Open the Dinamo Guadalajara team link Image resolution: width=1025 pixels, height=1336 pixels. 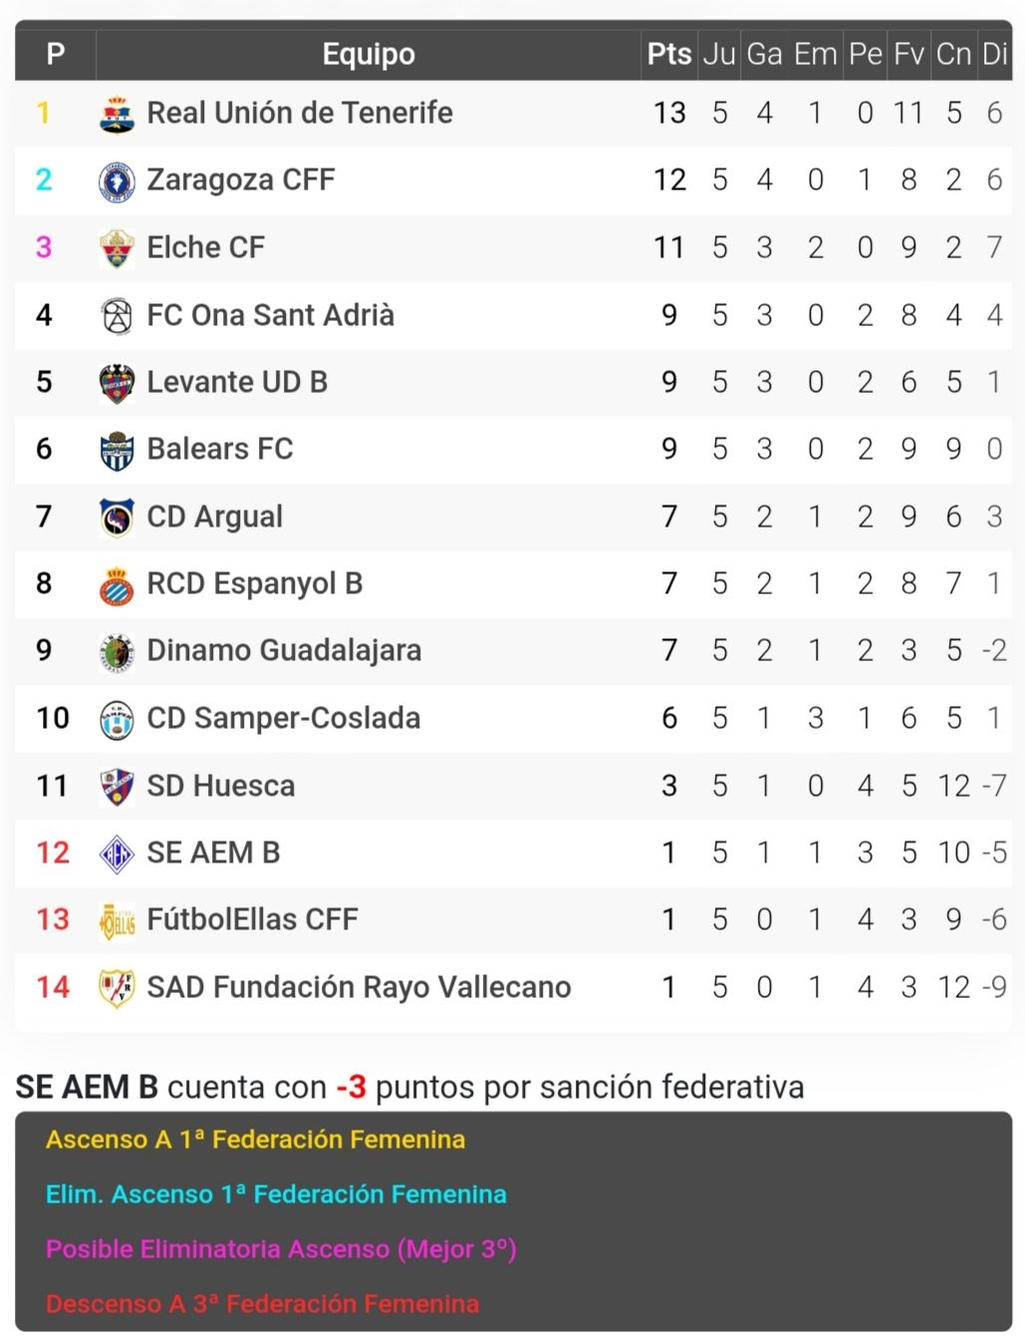click(x=284, y=651)
